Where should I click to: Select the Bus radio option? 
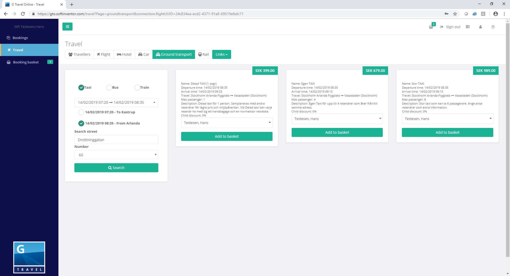point(109,88)
